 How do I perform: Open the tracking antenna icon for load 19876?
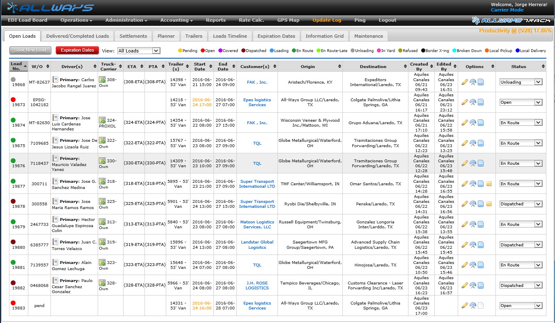click(x=472, y=163)
